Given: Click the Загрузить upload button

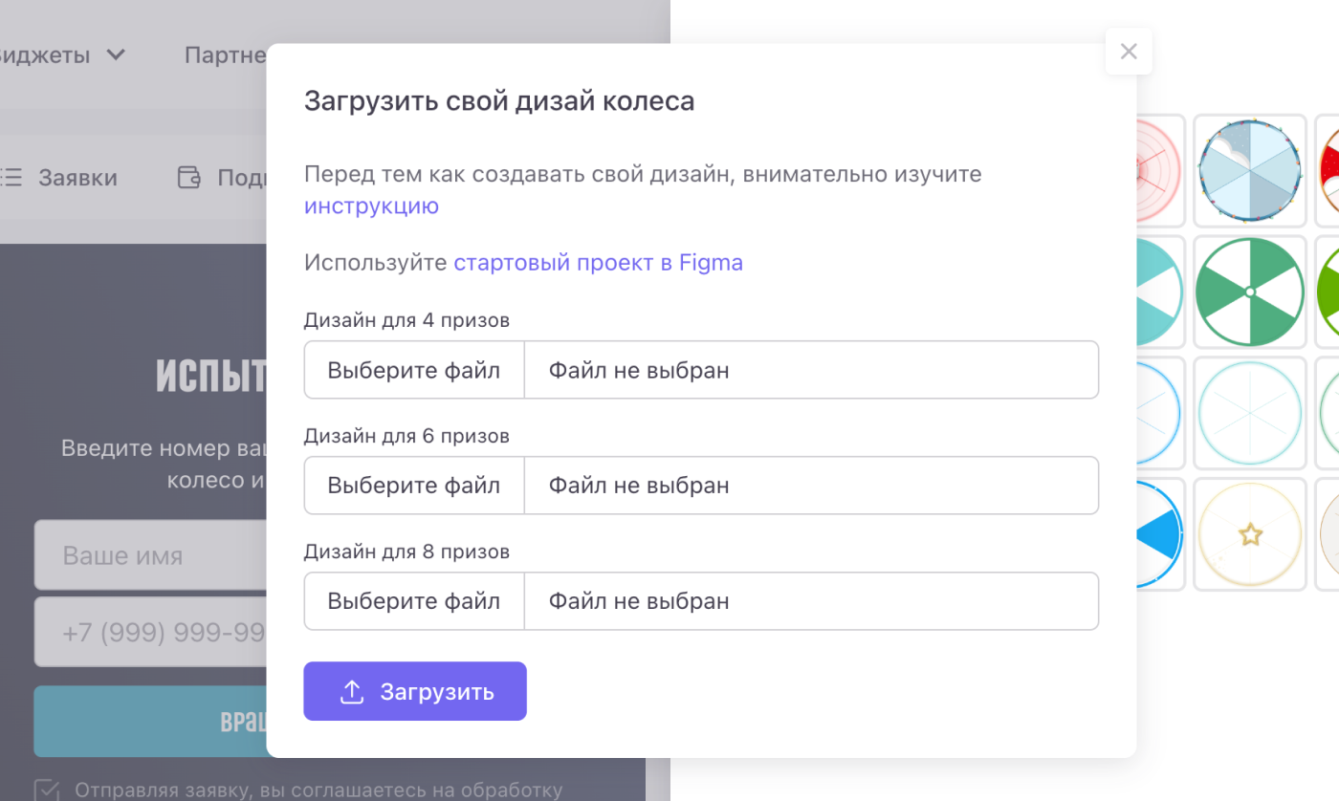Looking at the screenshot, I should (x=415, y=691).
